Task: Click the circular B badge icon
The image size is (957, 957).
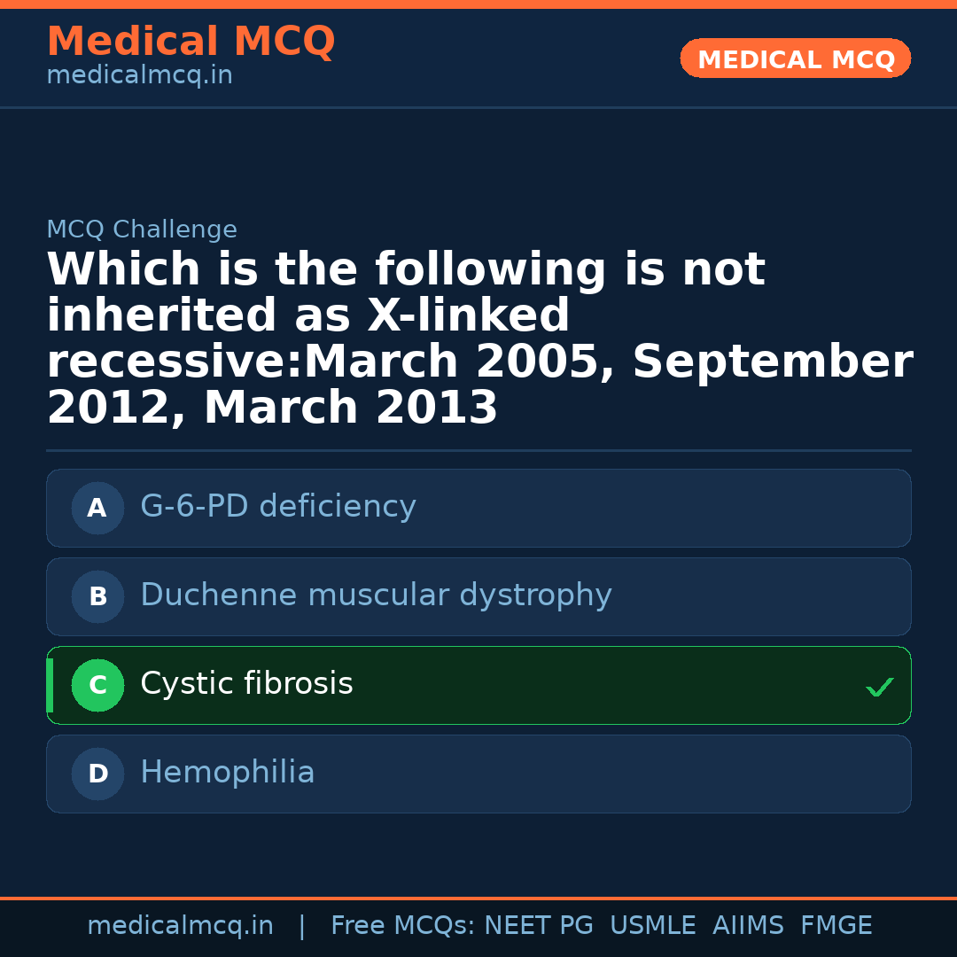Action: click(x=97, y=596)
